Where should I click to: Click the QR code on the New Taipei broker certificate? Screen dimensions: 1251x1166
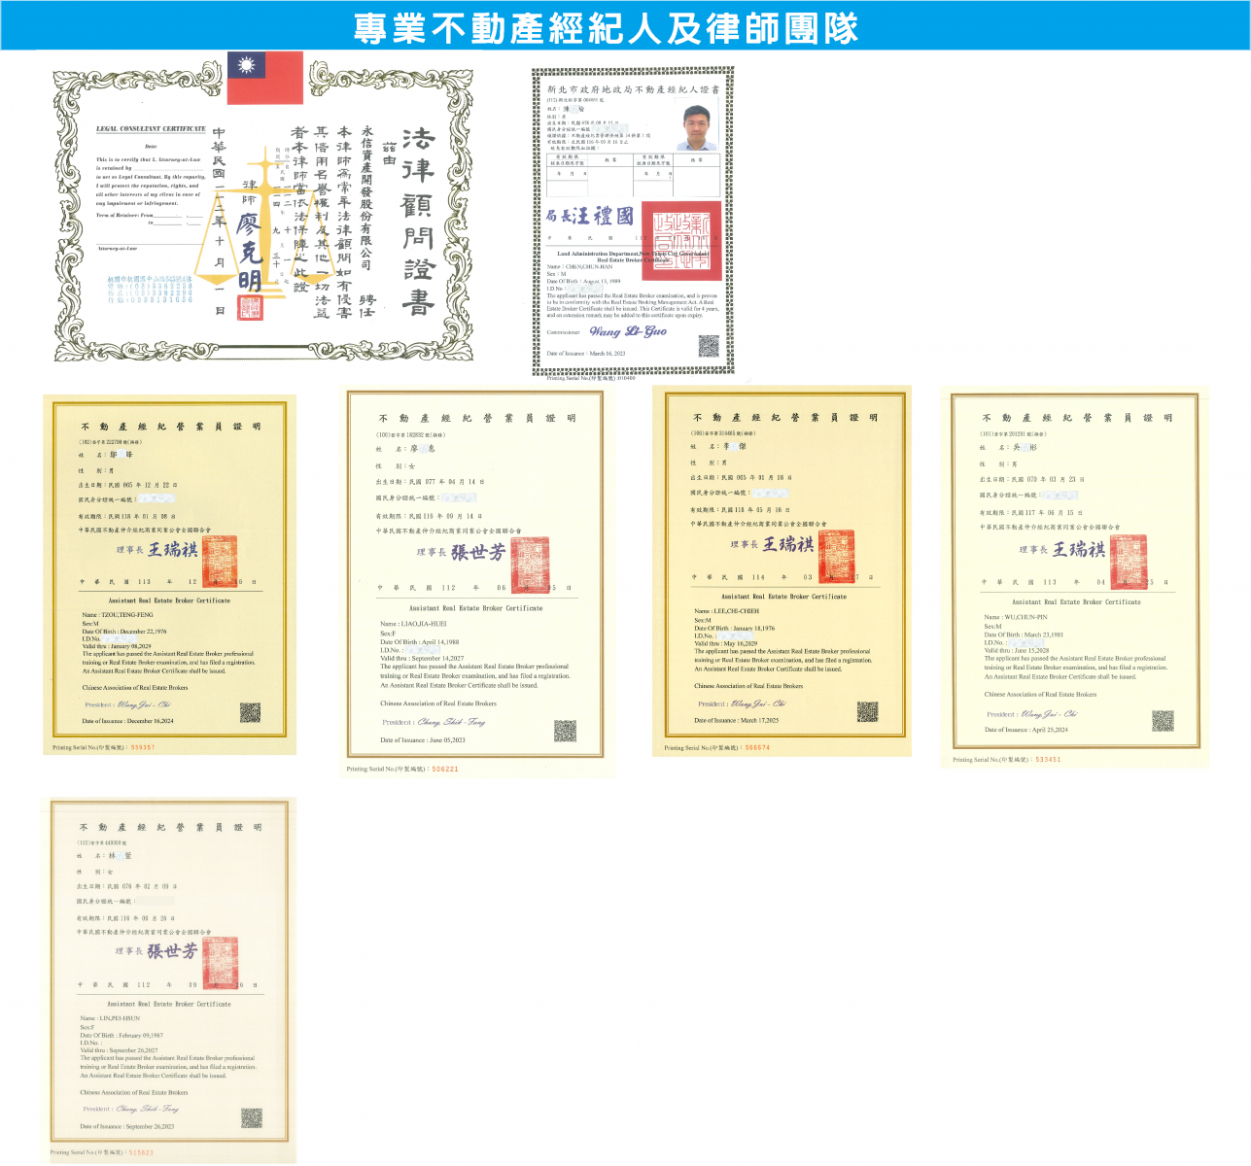pos(709,346)
